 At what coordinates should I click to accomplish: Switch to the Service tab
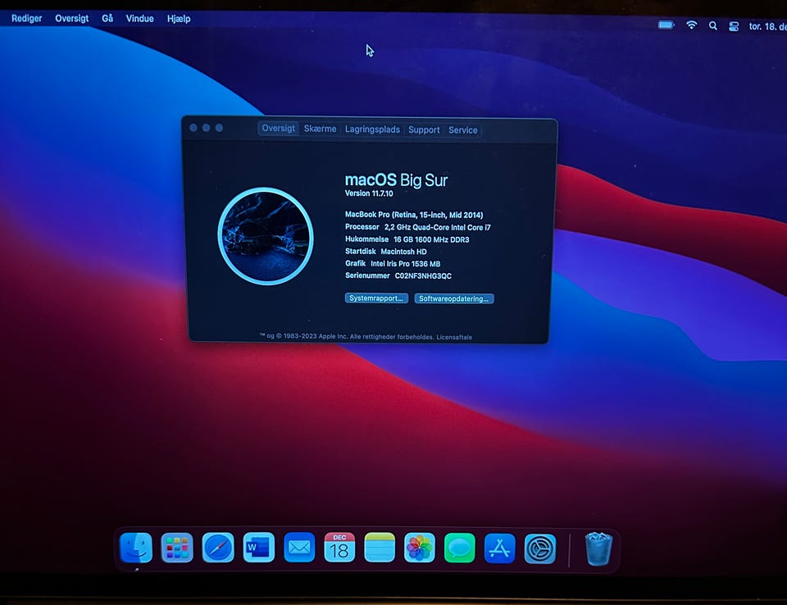pyautogui.click(x=462, y=130)
